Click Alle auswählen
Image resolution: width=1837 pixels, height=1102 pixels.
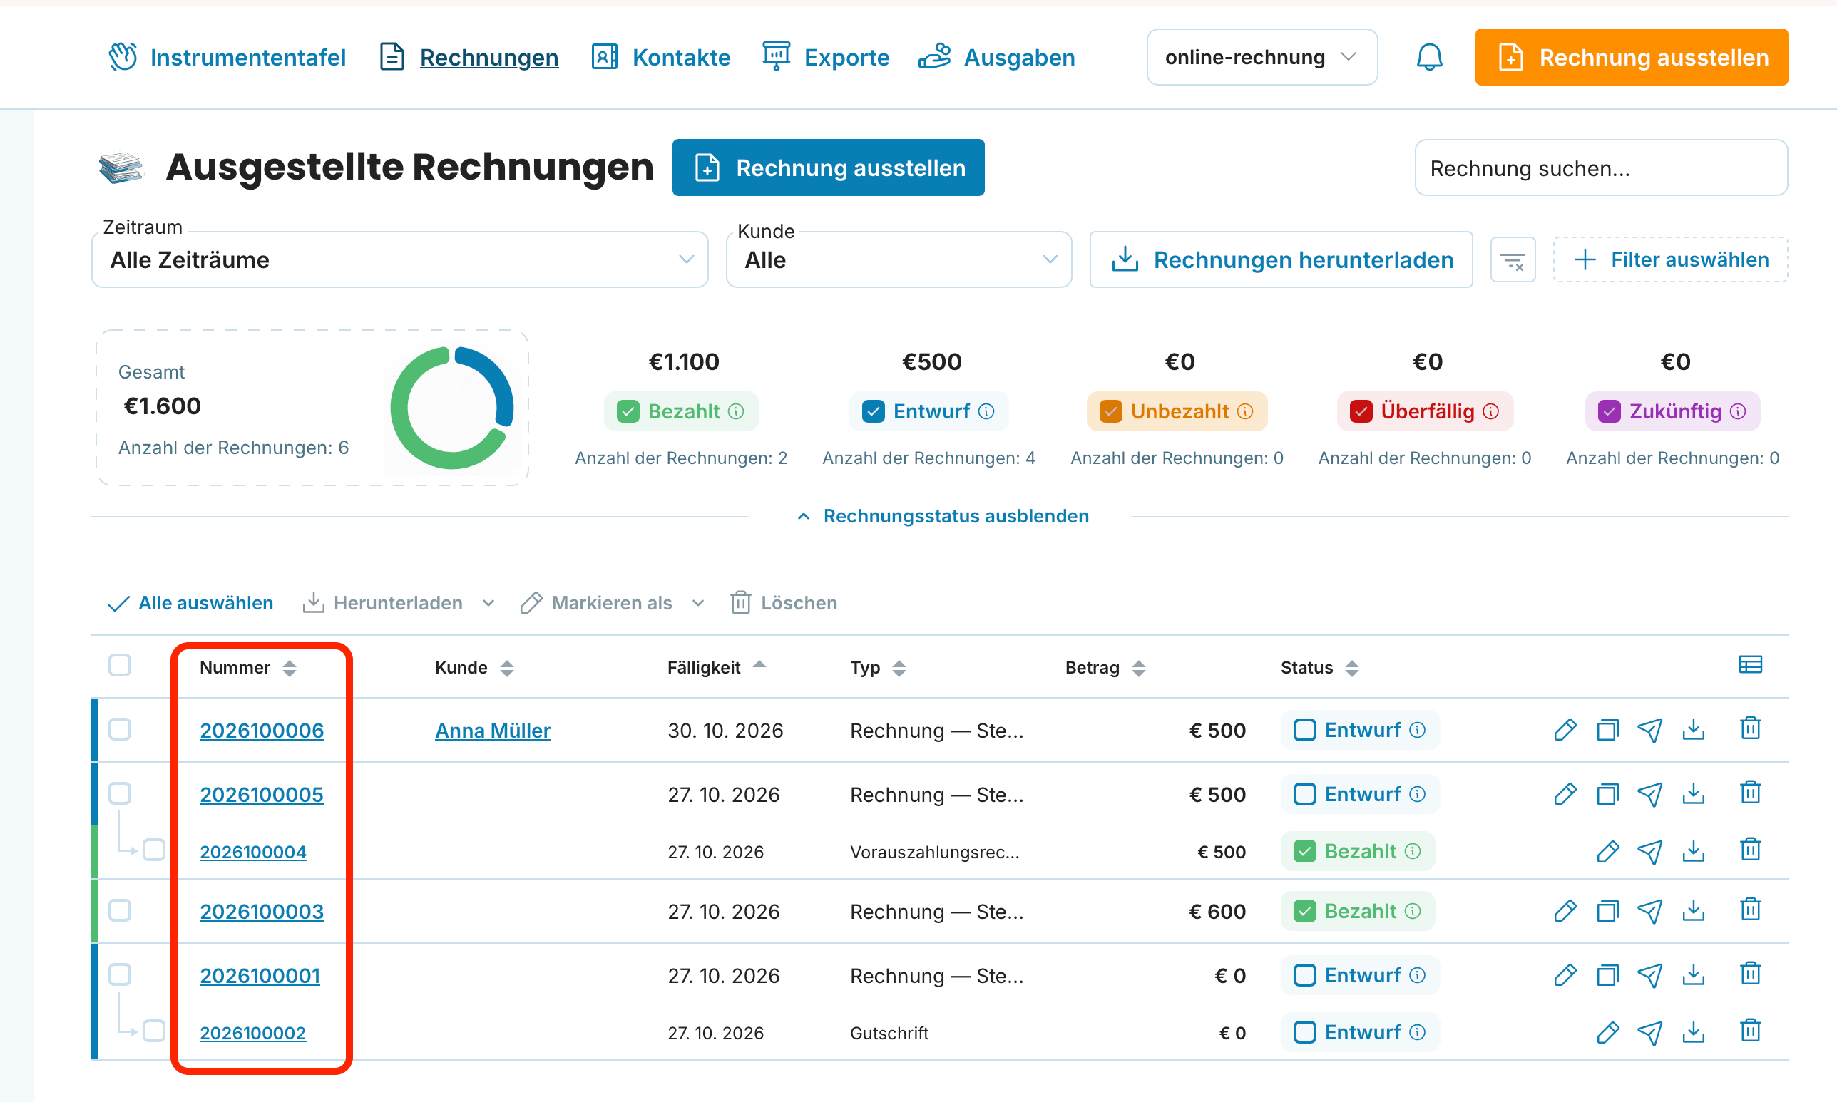tap(190, 603)
